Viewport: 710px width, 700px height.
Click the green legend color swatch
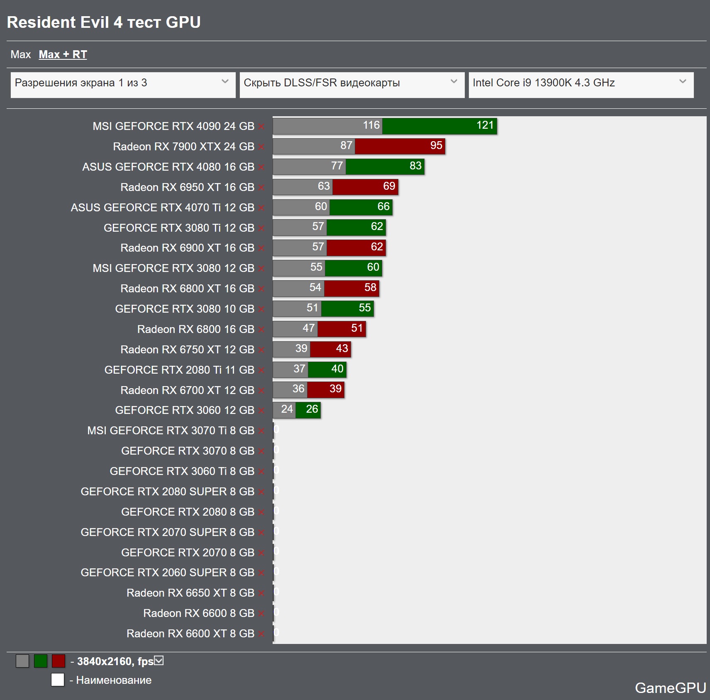pyautogui.click(x=41, y=661)
